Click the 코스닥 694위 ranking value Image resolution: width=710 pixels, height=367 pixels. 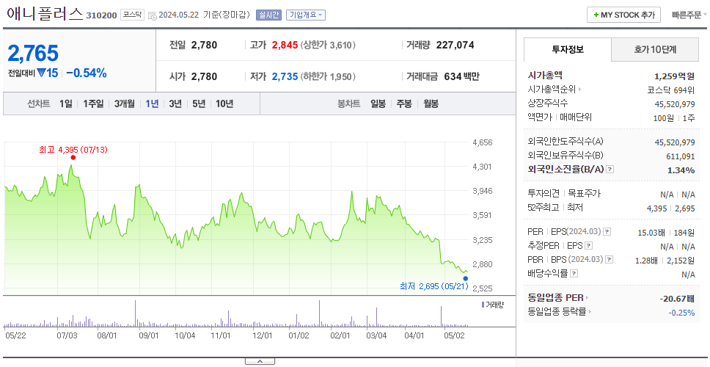(x=671, y=90)
